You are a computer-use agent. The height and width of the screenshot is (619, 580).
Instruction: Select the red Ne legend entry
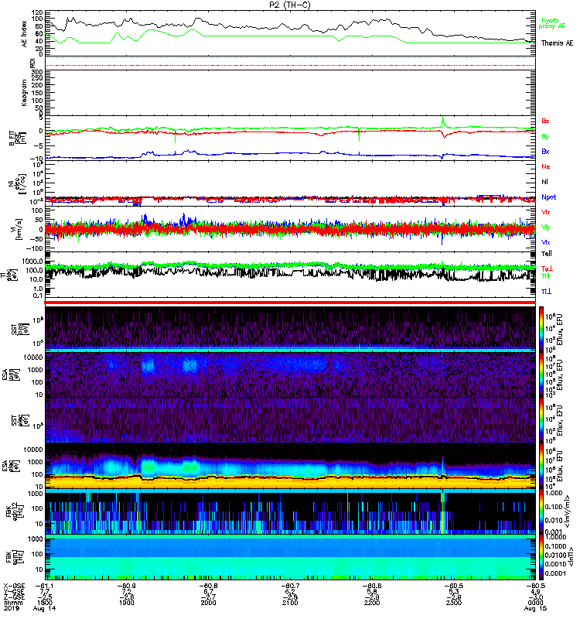click(546, 166)
